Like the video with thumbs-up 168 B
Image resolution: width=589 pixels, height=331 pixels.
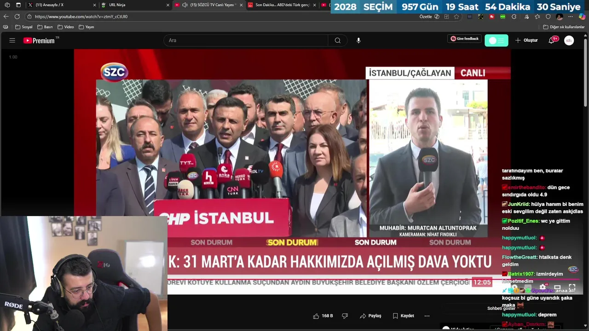tap(323, 316)
